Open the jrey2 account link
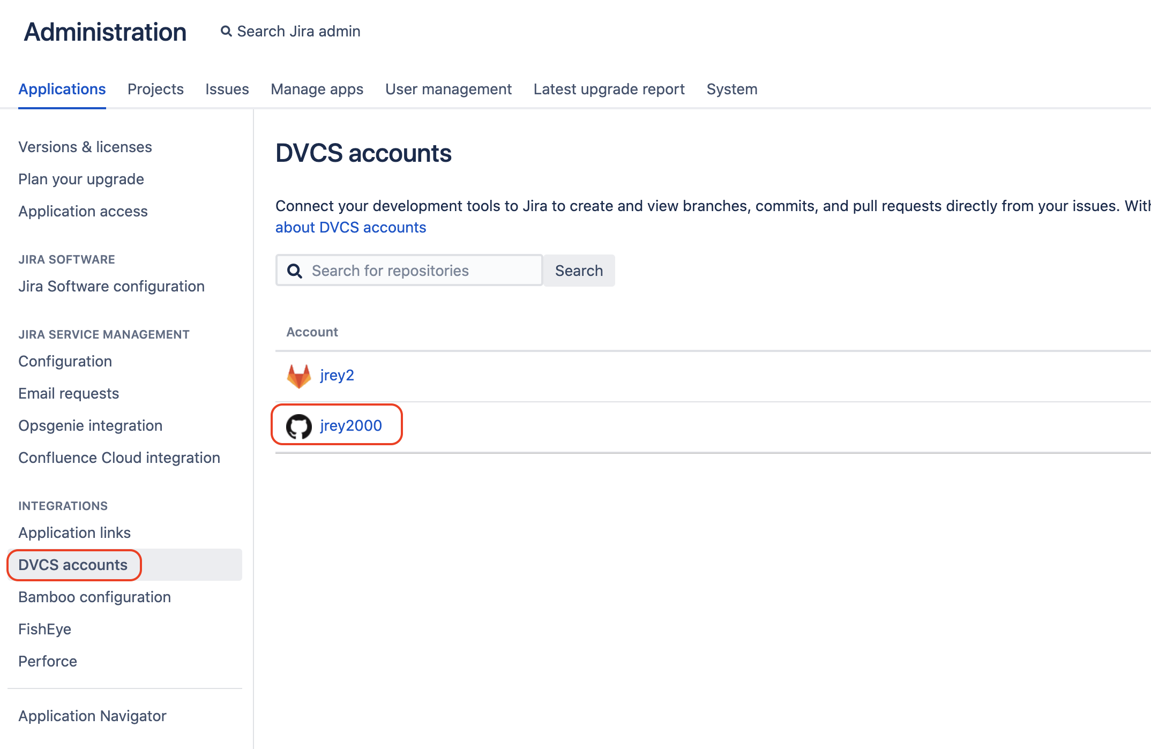 tap(337, 376)
